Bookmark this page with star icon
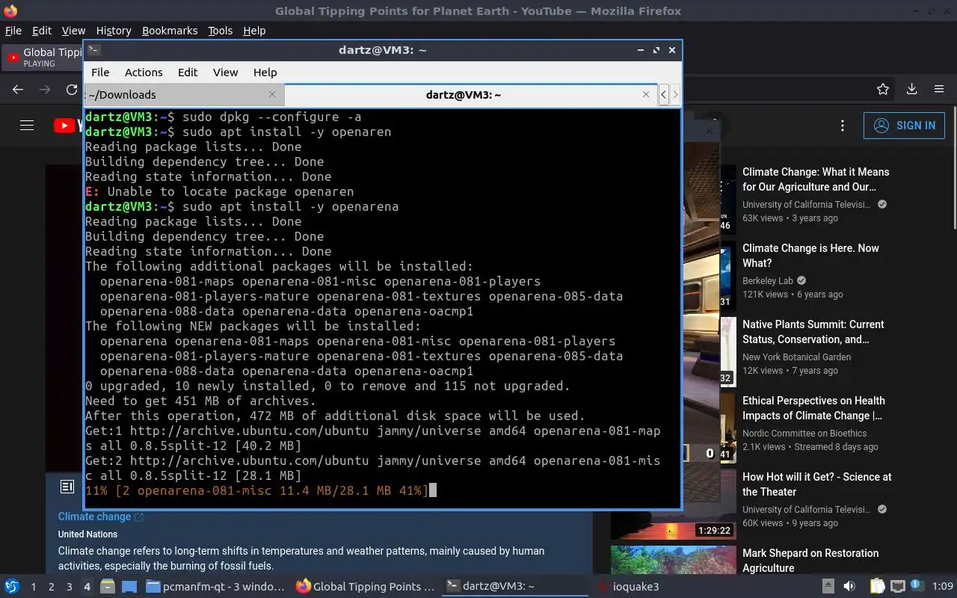957x598 pixels. [x=883, y=89]
